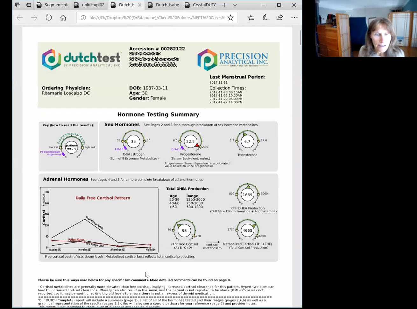417x309 pixels.
Task: Open the Settings and more menu
Action: click(294, 18)
